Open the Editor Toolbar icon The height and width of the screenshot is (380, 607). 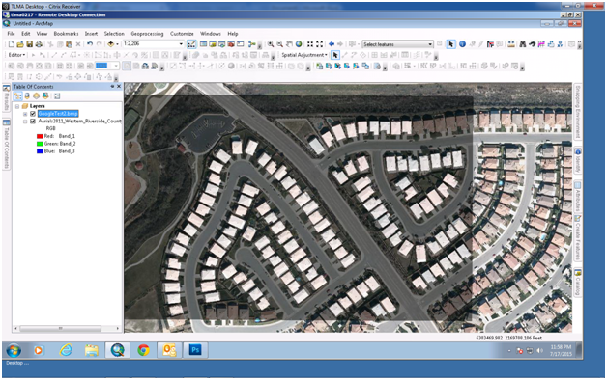[191, 44]
